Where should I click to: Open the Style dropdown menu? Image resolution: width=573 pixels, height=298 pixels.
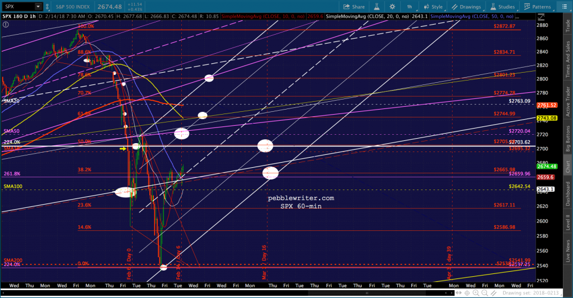pos(434,7)
